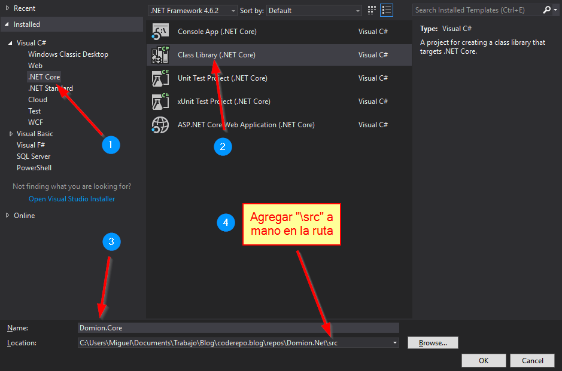
Task: Expand the Recent section
Action: [8, 8]
